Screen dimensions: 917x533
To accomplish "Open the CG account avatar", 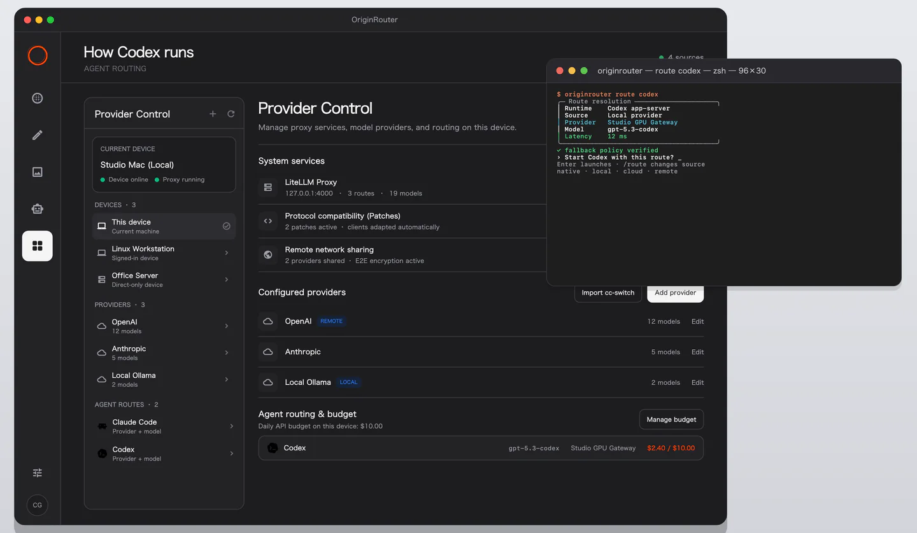I will click(38, 505).
